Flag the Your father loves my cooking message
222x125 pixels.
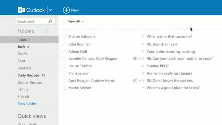pyautogui.click(x=143, y=52)
